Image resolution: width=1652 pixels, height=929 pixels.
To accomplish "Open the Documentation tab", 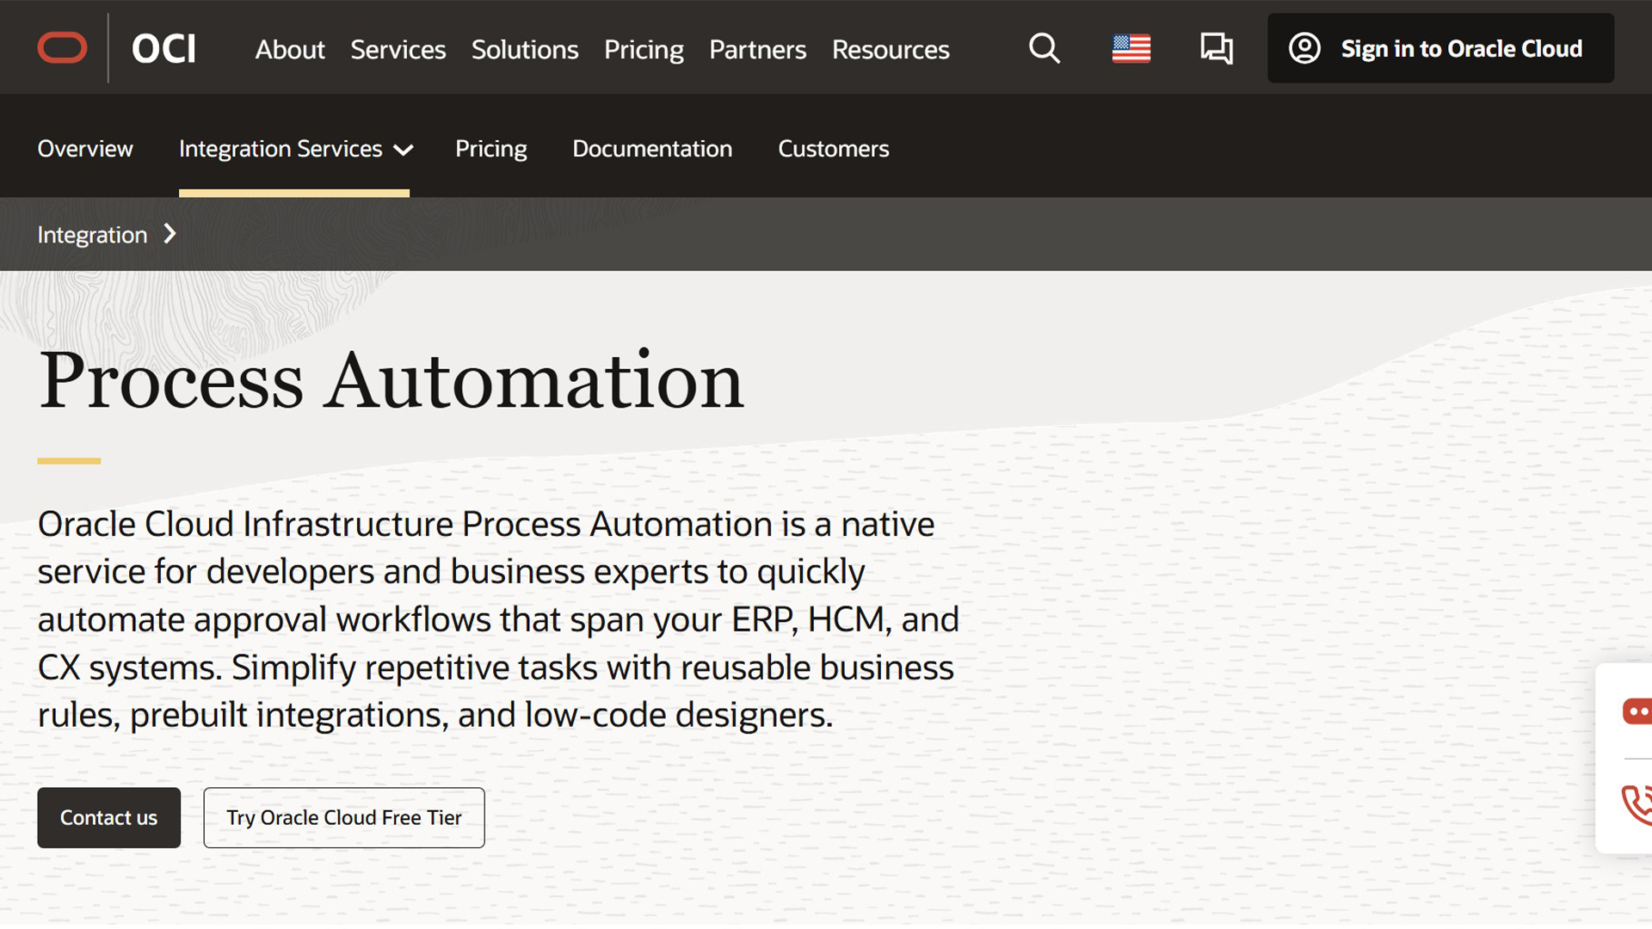I will (652, 149).
